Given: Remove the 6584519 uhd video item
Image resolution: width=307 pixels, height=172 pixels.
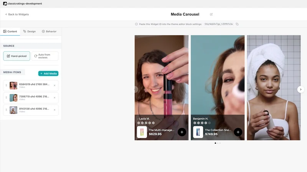Looking at the screenshot, I should click(x=54, y=85).
